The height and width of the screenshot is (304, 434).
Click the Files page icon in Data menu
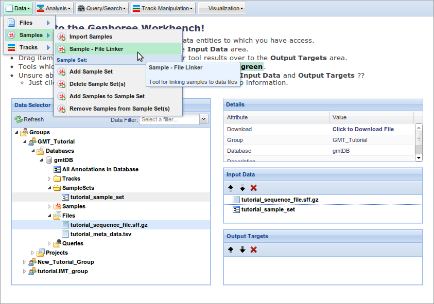point(11,23)
